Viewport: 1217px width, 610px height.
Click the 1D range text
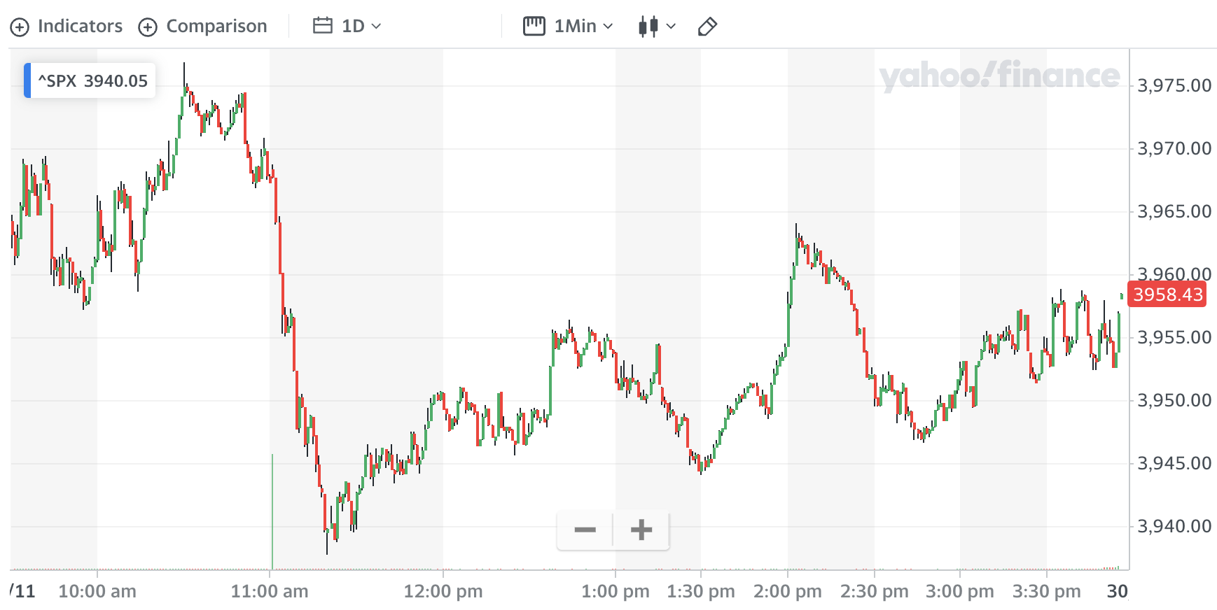point(353,26)
